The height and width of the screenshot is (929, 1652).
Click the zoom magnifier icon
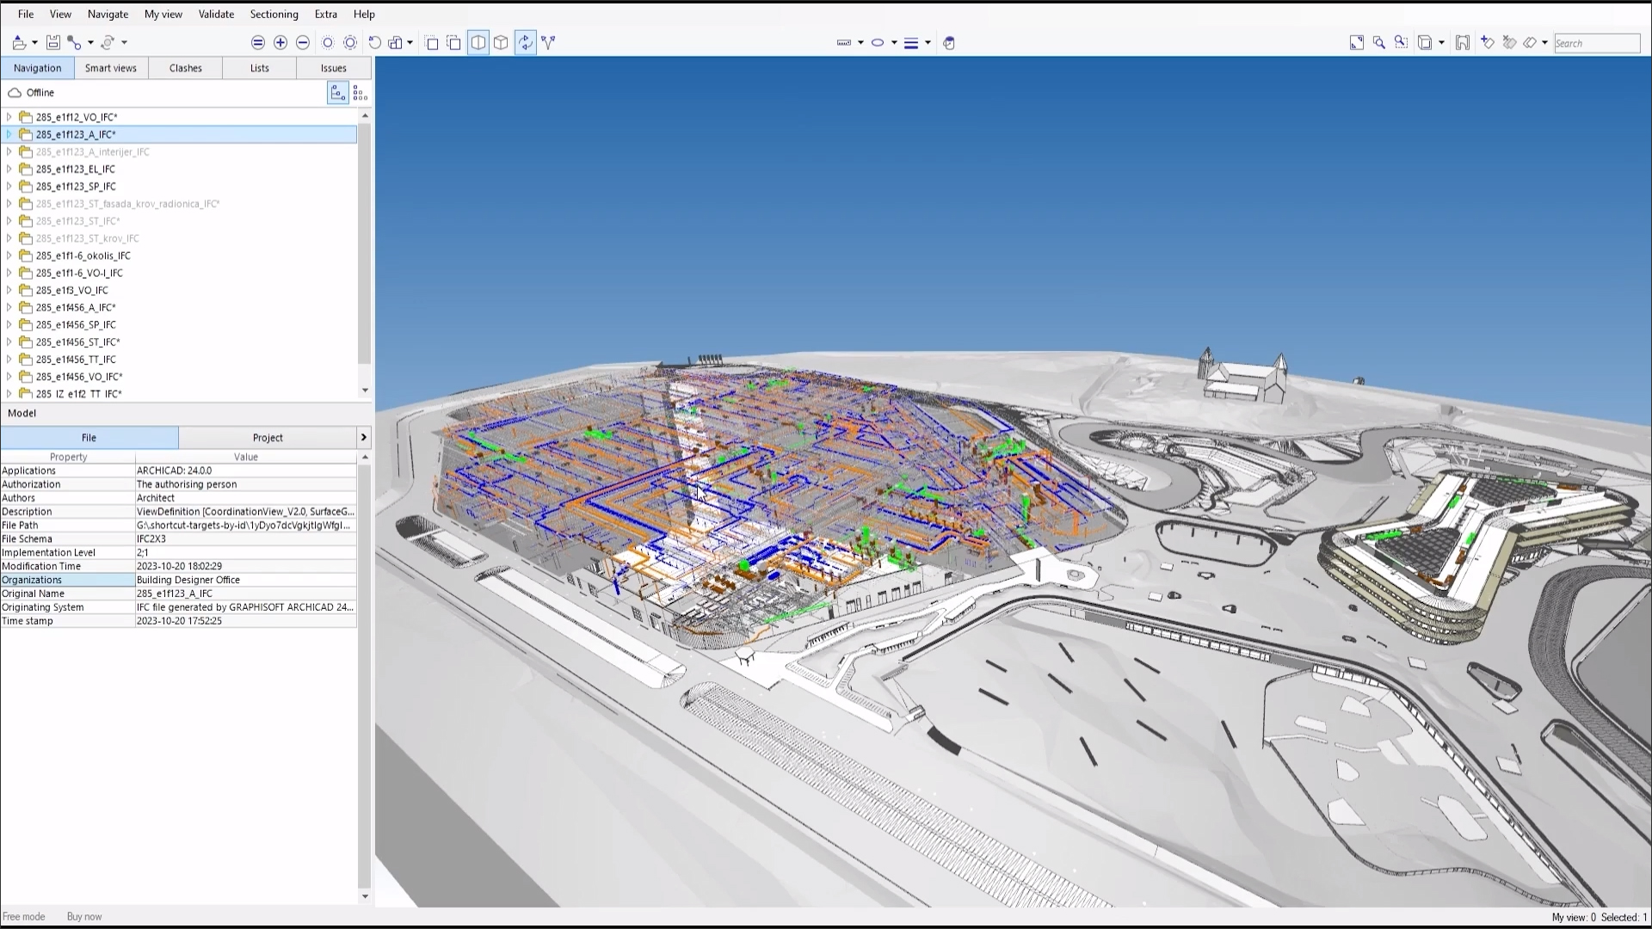coord(1379,43)
